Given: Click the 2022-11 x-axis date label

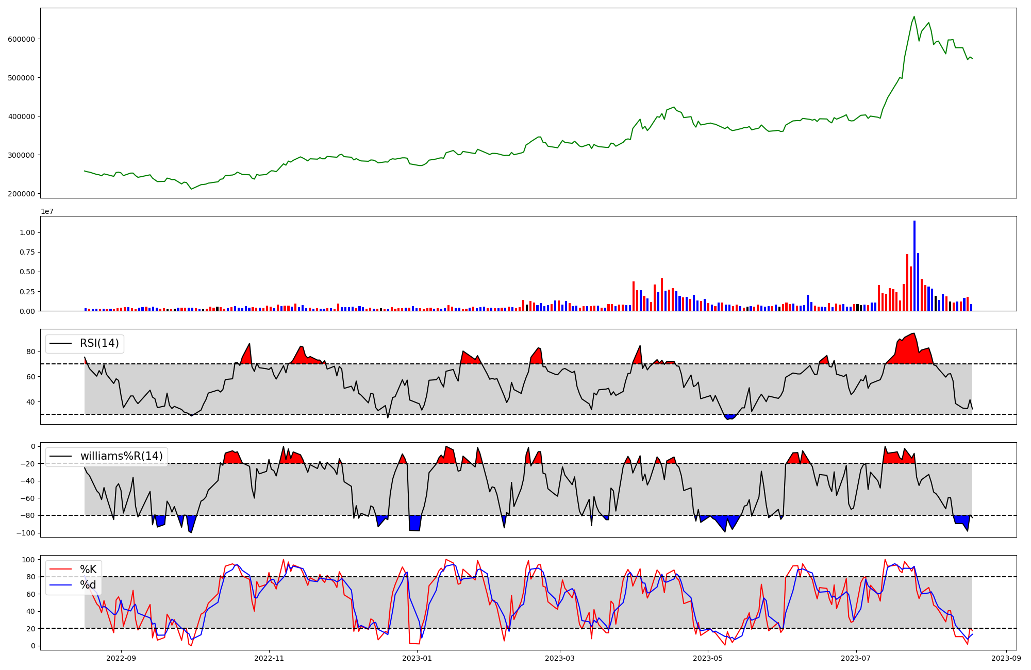Looking at the screenshot, I should tap(269, 658).
